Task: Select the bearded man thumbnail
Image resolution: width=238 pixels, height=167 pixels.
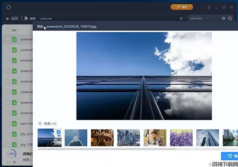Action: click(155, 138)
